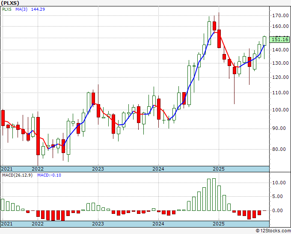
Task: Open the 12Stocks.com copyright link
Action: point(273,231)
